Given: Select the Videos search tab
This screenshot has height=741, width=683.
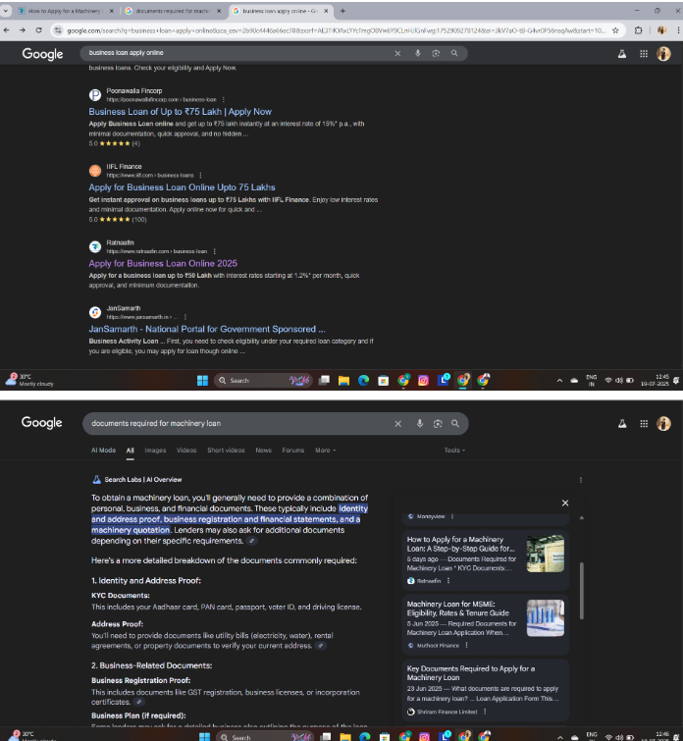Looking at the screenshot, I should 186,450.
